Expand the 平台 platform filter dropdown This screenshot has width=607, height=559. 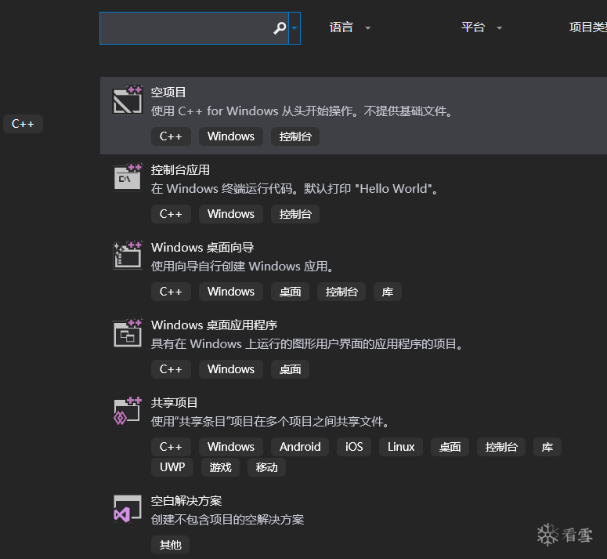pos(481,27)
